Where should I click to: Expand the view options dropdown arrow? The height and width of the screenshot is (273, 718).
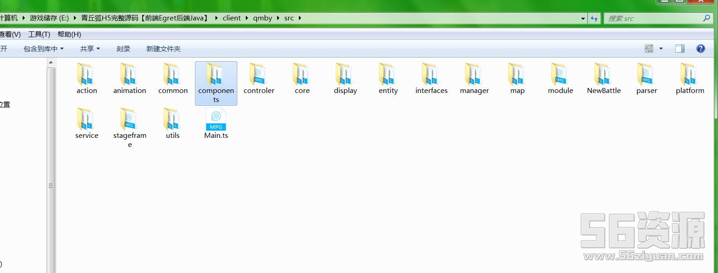point(661,49)
